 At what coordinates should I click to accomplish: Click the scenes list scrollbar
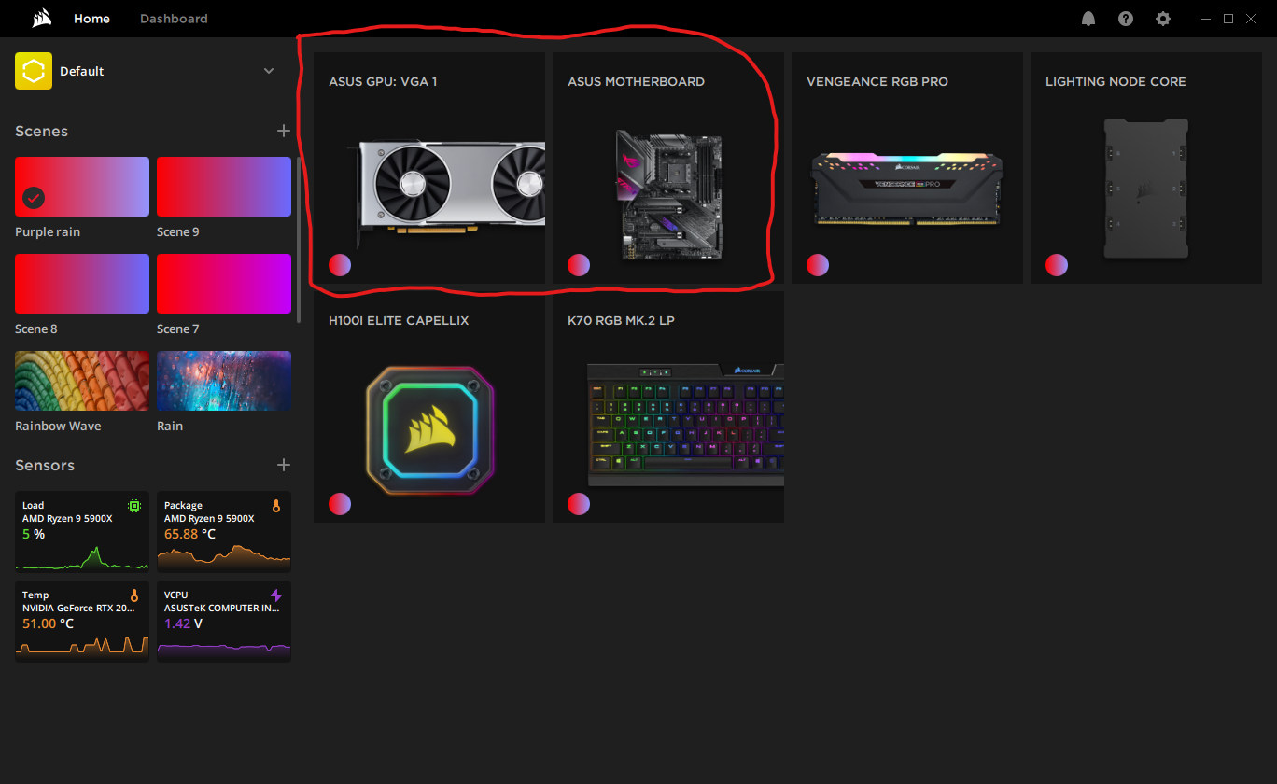click(x=299, y=238)
